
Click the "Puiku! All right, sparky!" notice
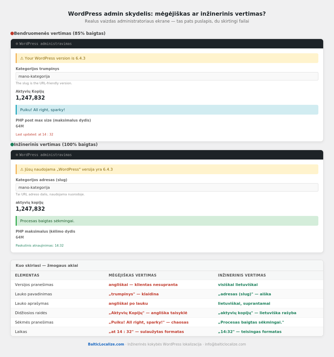click(x=167, y=110)
